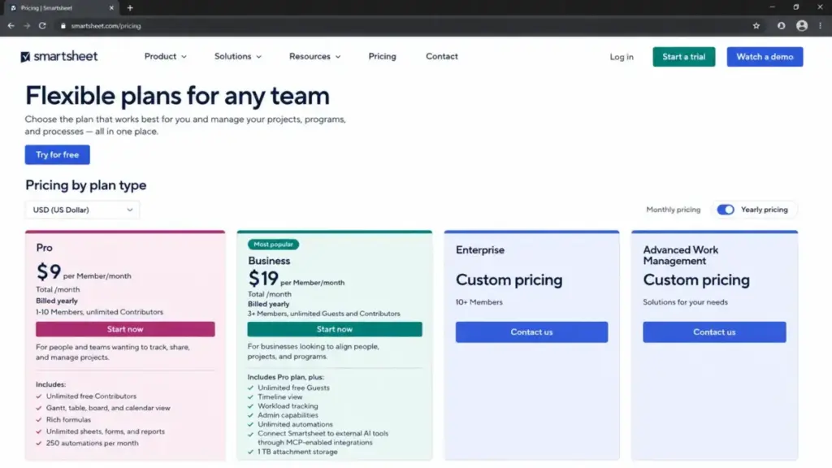The height and width of the screenshot is (468, 832).
Task: Reload the pricing page
Action: (x=42, y=25)
